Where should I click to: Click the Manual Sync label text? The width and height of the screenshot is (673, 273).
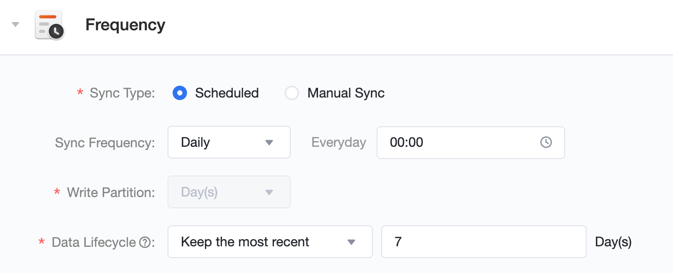click(x=346, y=93)
